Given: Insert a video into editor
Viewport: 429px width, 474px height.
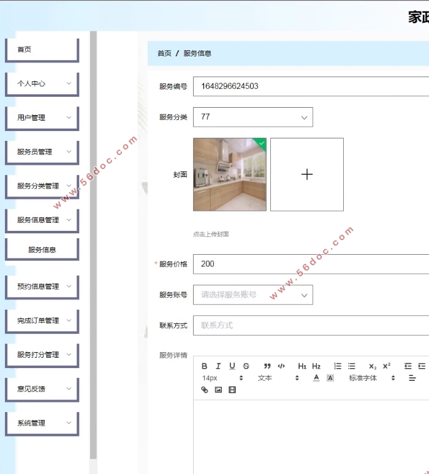Looking at the screenshot, I should tap(232, 390).
